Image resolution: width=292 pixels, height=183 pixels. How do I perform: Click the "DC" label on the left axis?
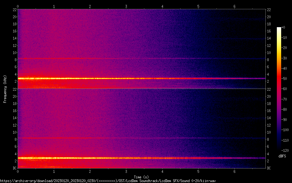(x=14, y=168)
